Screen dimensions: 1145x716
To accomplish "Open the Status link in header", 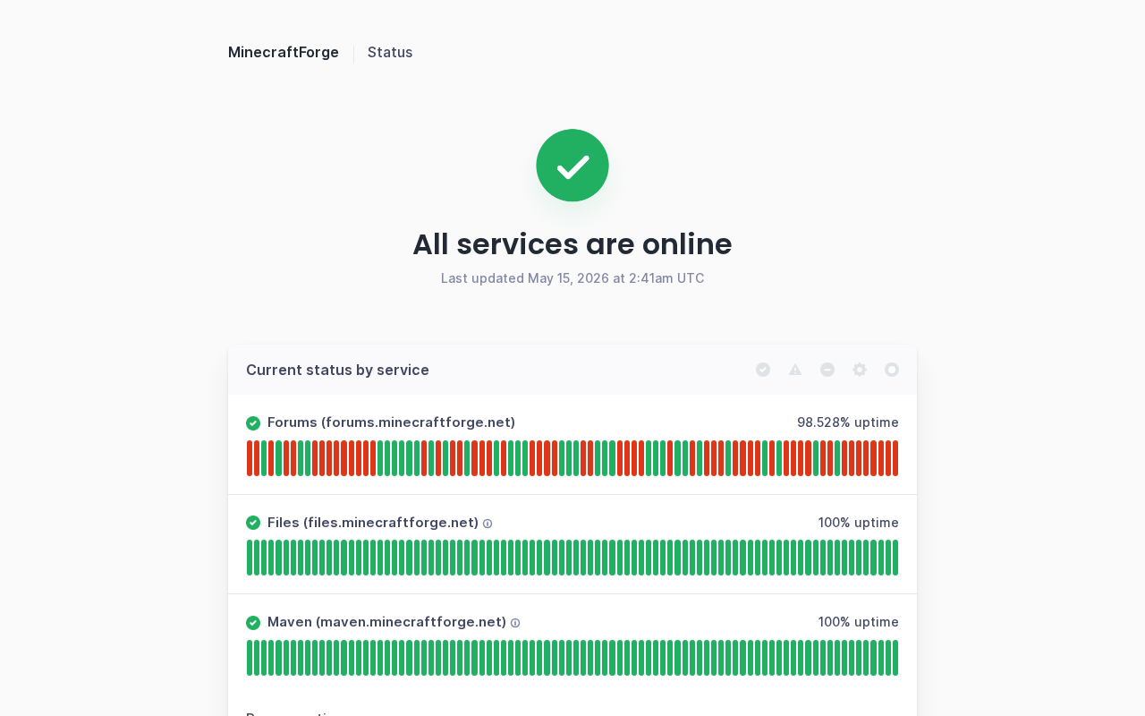I will (x=390, y=52).
